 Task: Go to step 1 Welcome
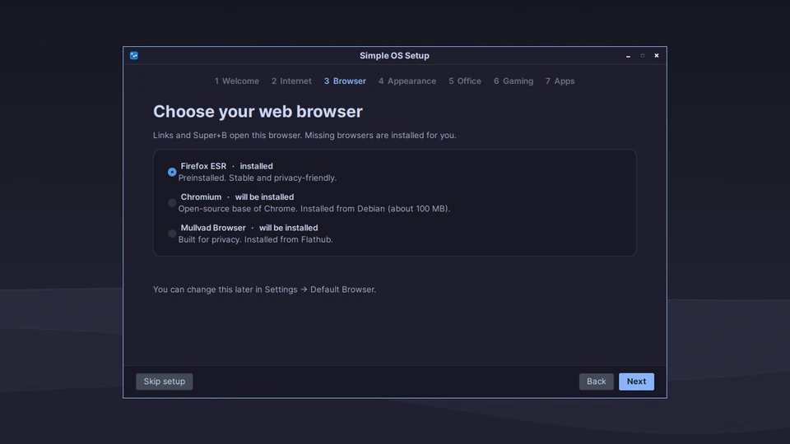[x=237, y=81]
